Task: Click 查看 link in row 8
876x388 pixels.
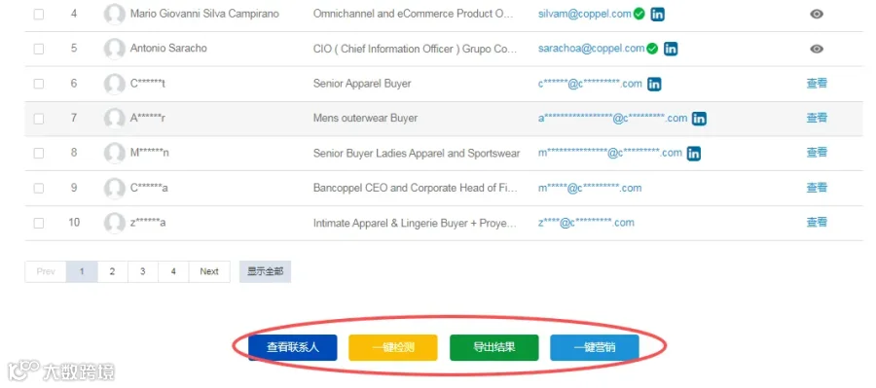Action: coord(817,153)
